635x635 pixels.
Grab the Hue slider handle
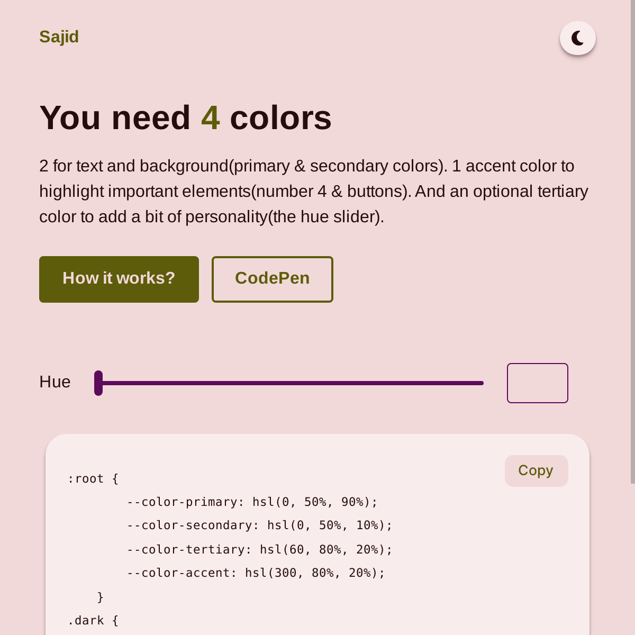tap(98, 383)
